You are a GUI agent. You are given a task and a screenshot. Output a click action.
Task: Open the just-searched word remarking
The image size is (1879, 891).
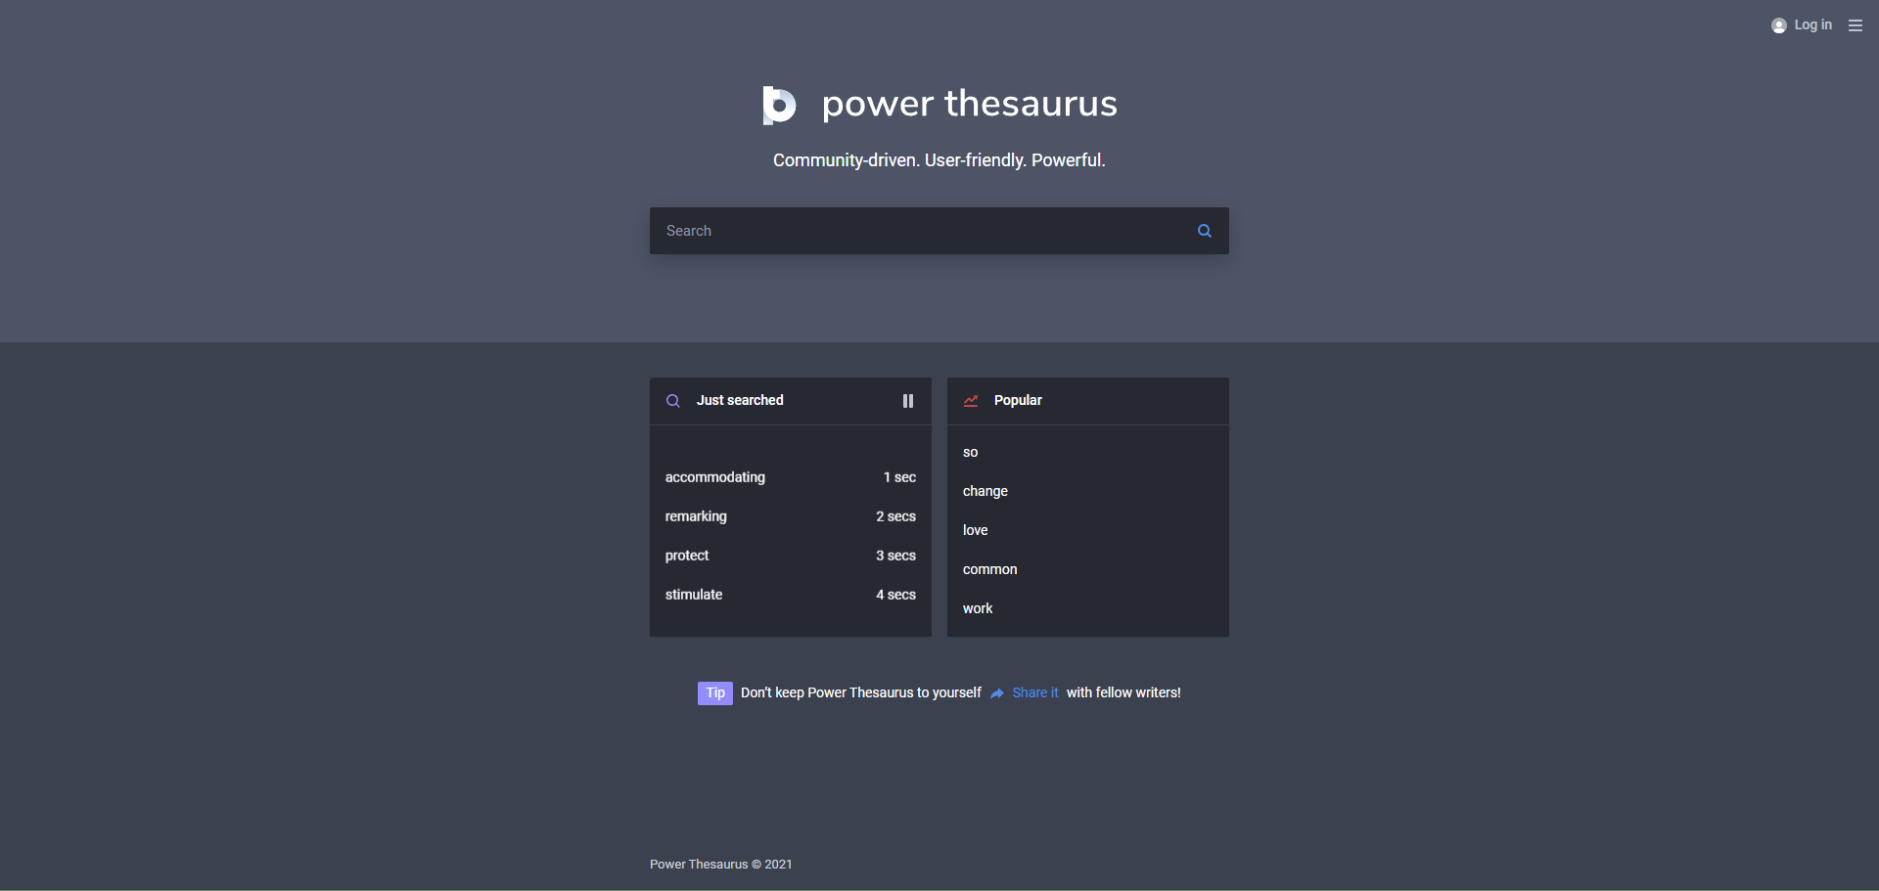point(696,516)
